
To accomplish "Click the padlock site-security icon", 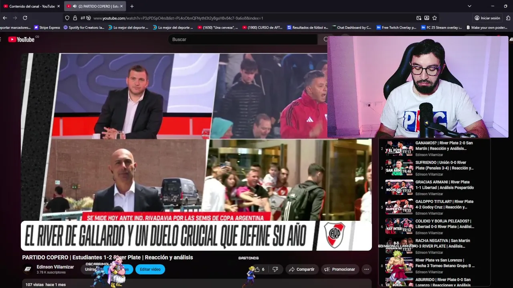I will coord(75,18).
